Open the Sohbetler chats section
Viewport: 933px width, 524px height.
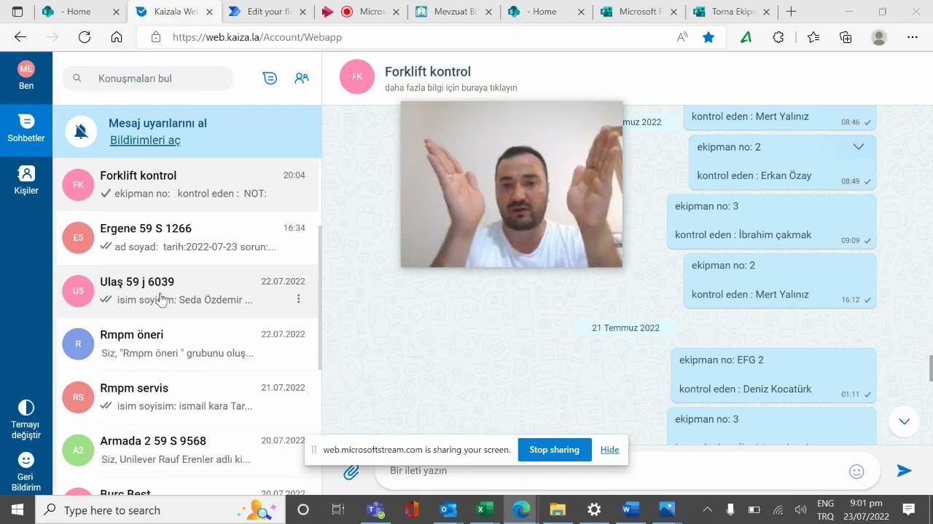pos(26,128)
